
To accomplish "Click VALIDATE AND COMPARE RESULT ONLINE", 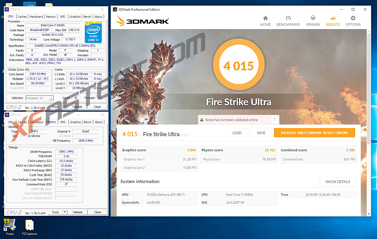I will tap(314, 133).
